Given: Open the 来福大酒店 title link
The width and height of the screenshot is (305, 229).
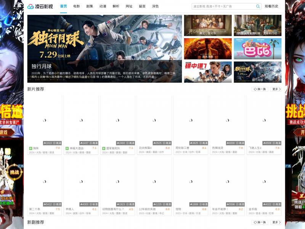Looking at the screenshot, I should (77, 148).
